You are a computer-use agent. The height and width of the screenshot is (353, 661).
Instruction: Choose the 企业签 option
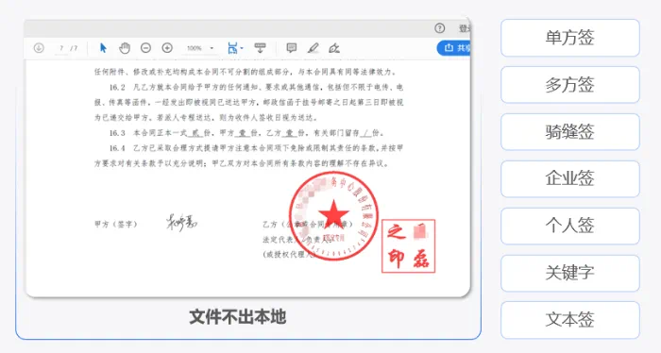[570, 178]
